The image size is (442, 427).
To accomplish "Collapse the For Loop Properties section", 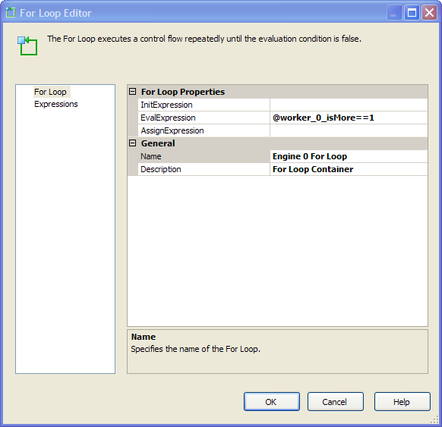I will [x=132, y=92].
